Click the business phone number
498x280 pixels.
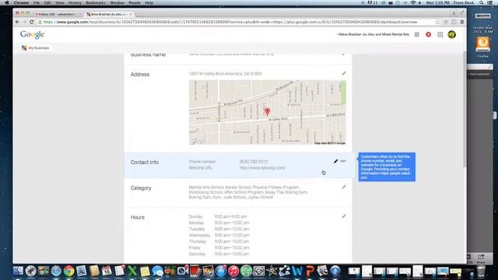pyautogui.click(x=254, y=162)
